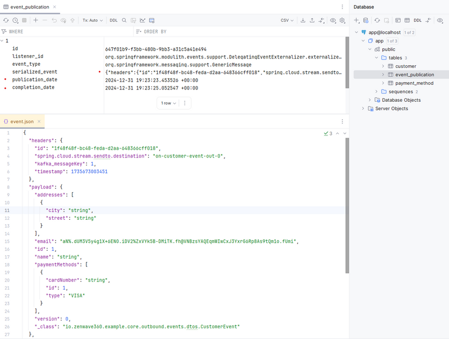Viewport: 449px width, 339px height.
Task: Select the serialized_event field label
Action: coord(35,72)
